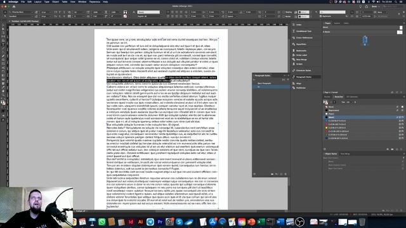The image size is (406, 228).
Task: Open InDesign from the Dock
Action: click(131, 222)
